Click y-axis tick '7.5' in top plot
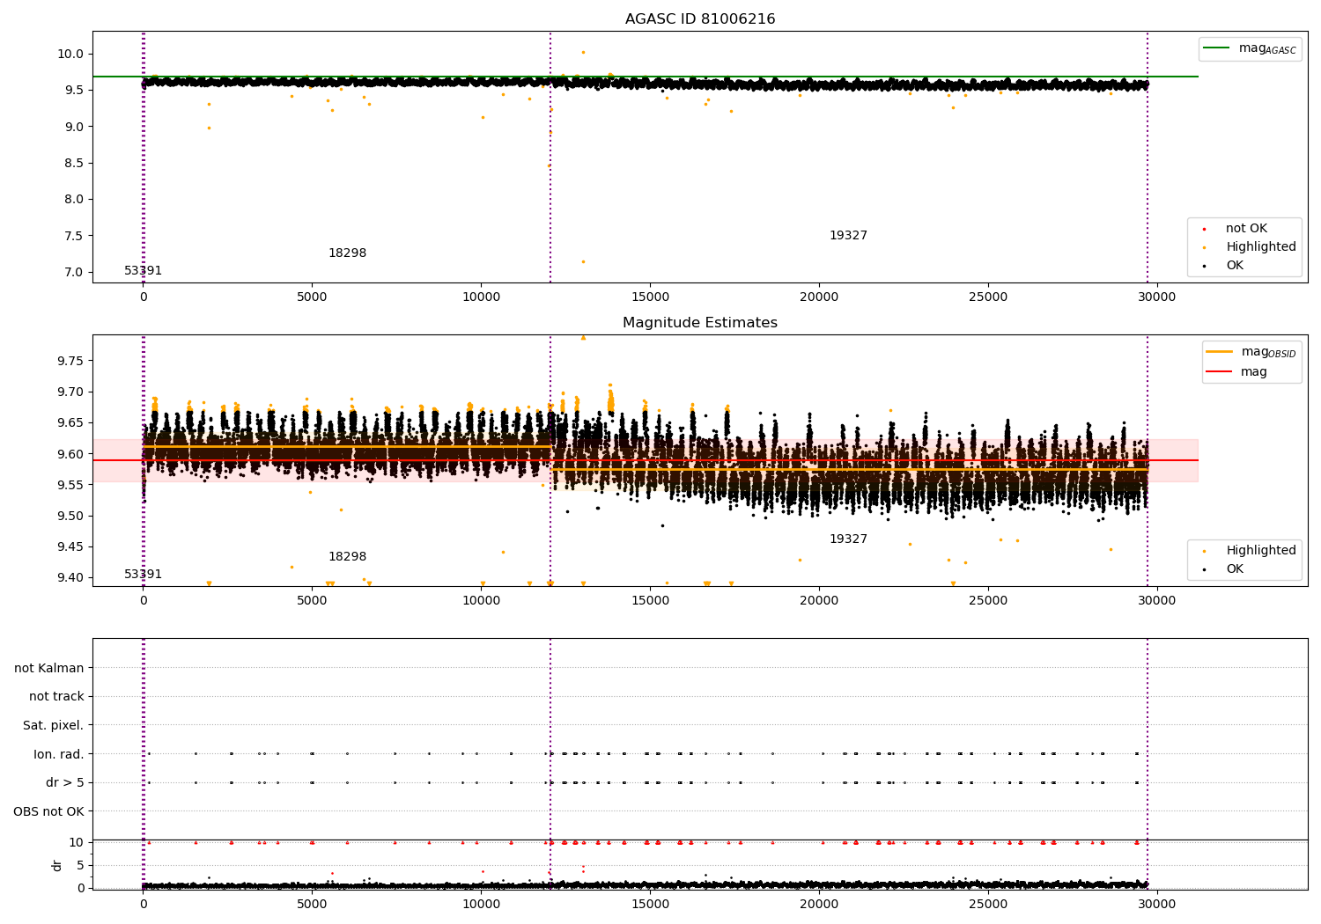The width and height of the screenshot is (1321, 924). click(74, 236)
